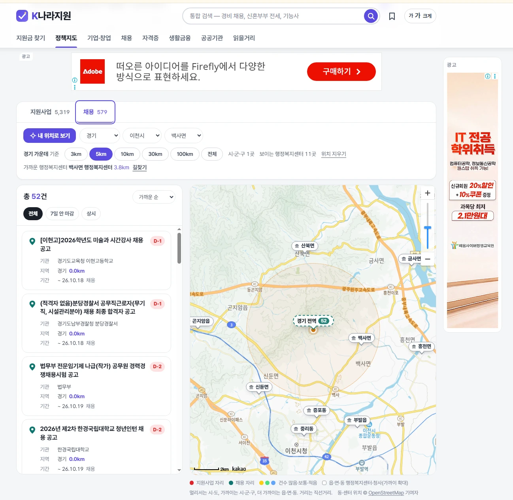Viewport: 513px width, 500px height.
Task: Select the 100km radius option
Action: pyautogui.click(x=185, y=154)
